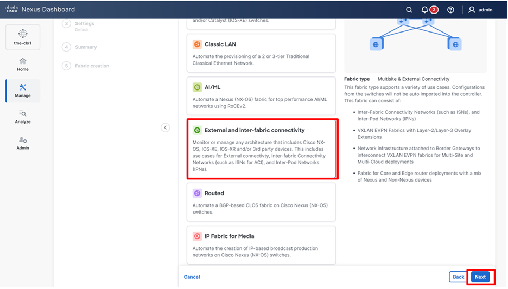Viewport: 508px width, 289px height.
Task: Click bullet 'Network infrastructure attached to Border Gateways'
Action: pos(418,155)
